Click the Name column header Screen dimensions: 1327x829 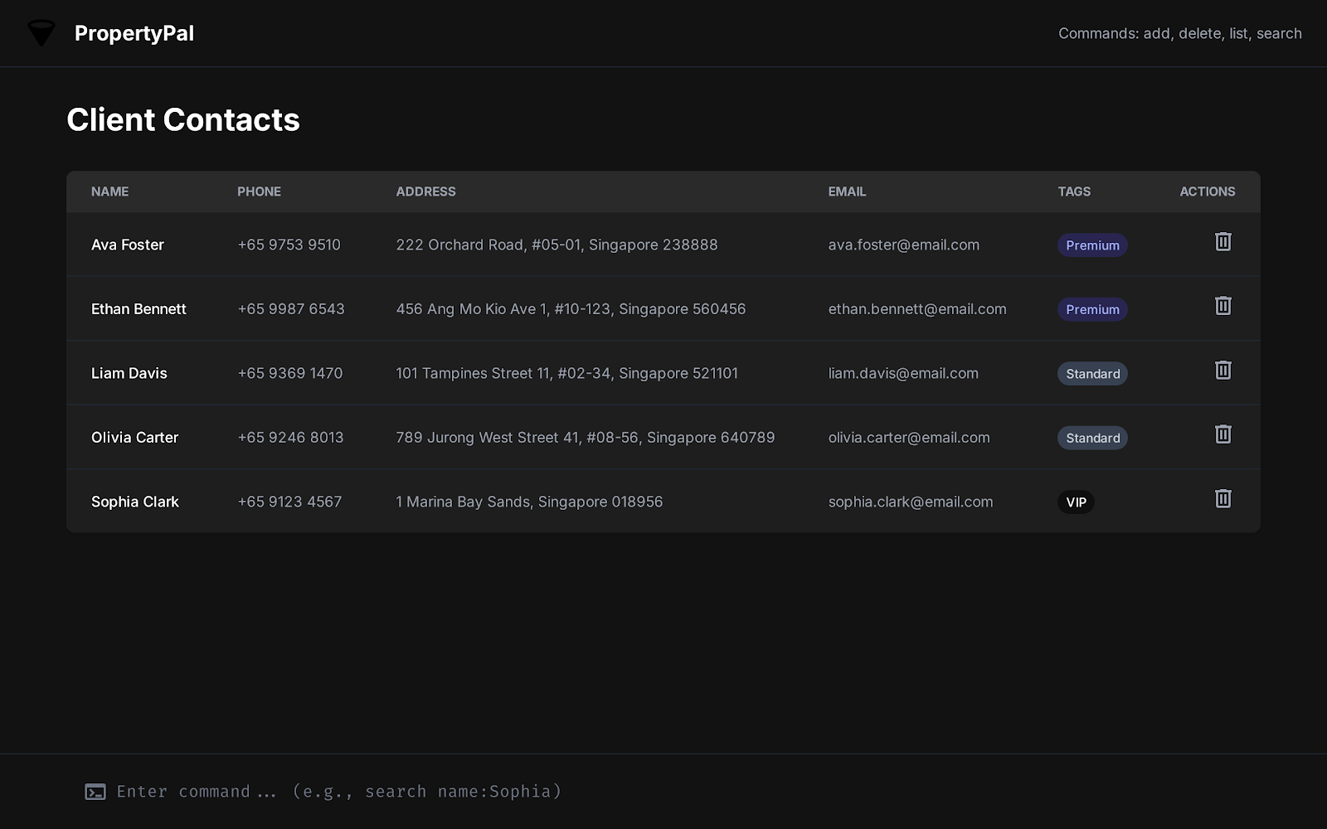(x=109, y=191)
